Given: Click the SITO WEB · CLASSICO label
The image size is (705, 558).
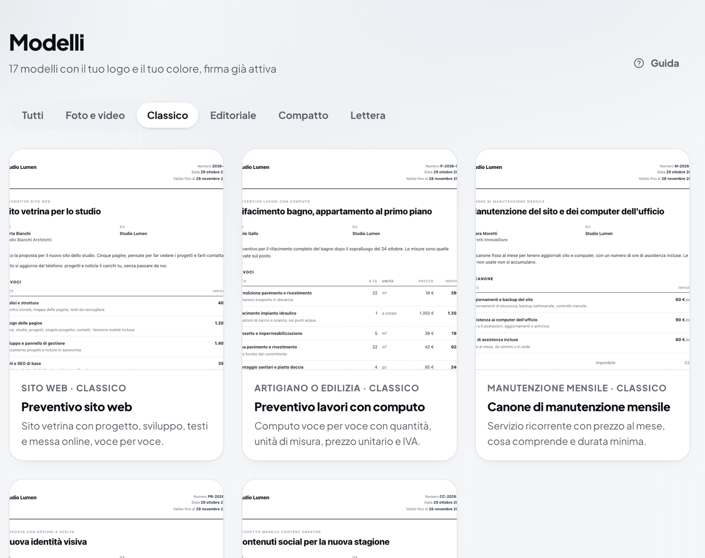Looking at the screenshot, I should 74,388.
